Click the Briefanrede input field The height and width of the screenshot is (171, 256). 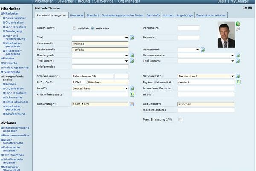tap(100, 67)
